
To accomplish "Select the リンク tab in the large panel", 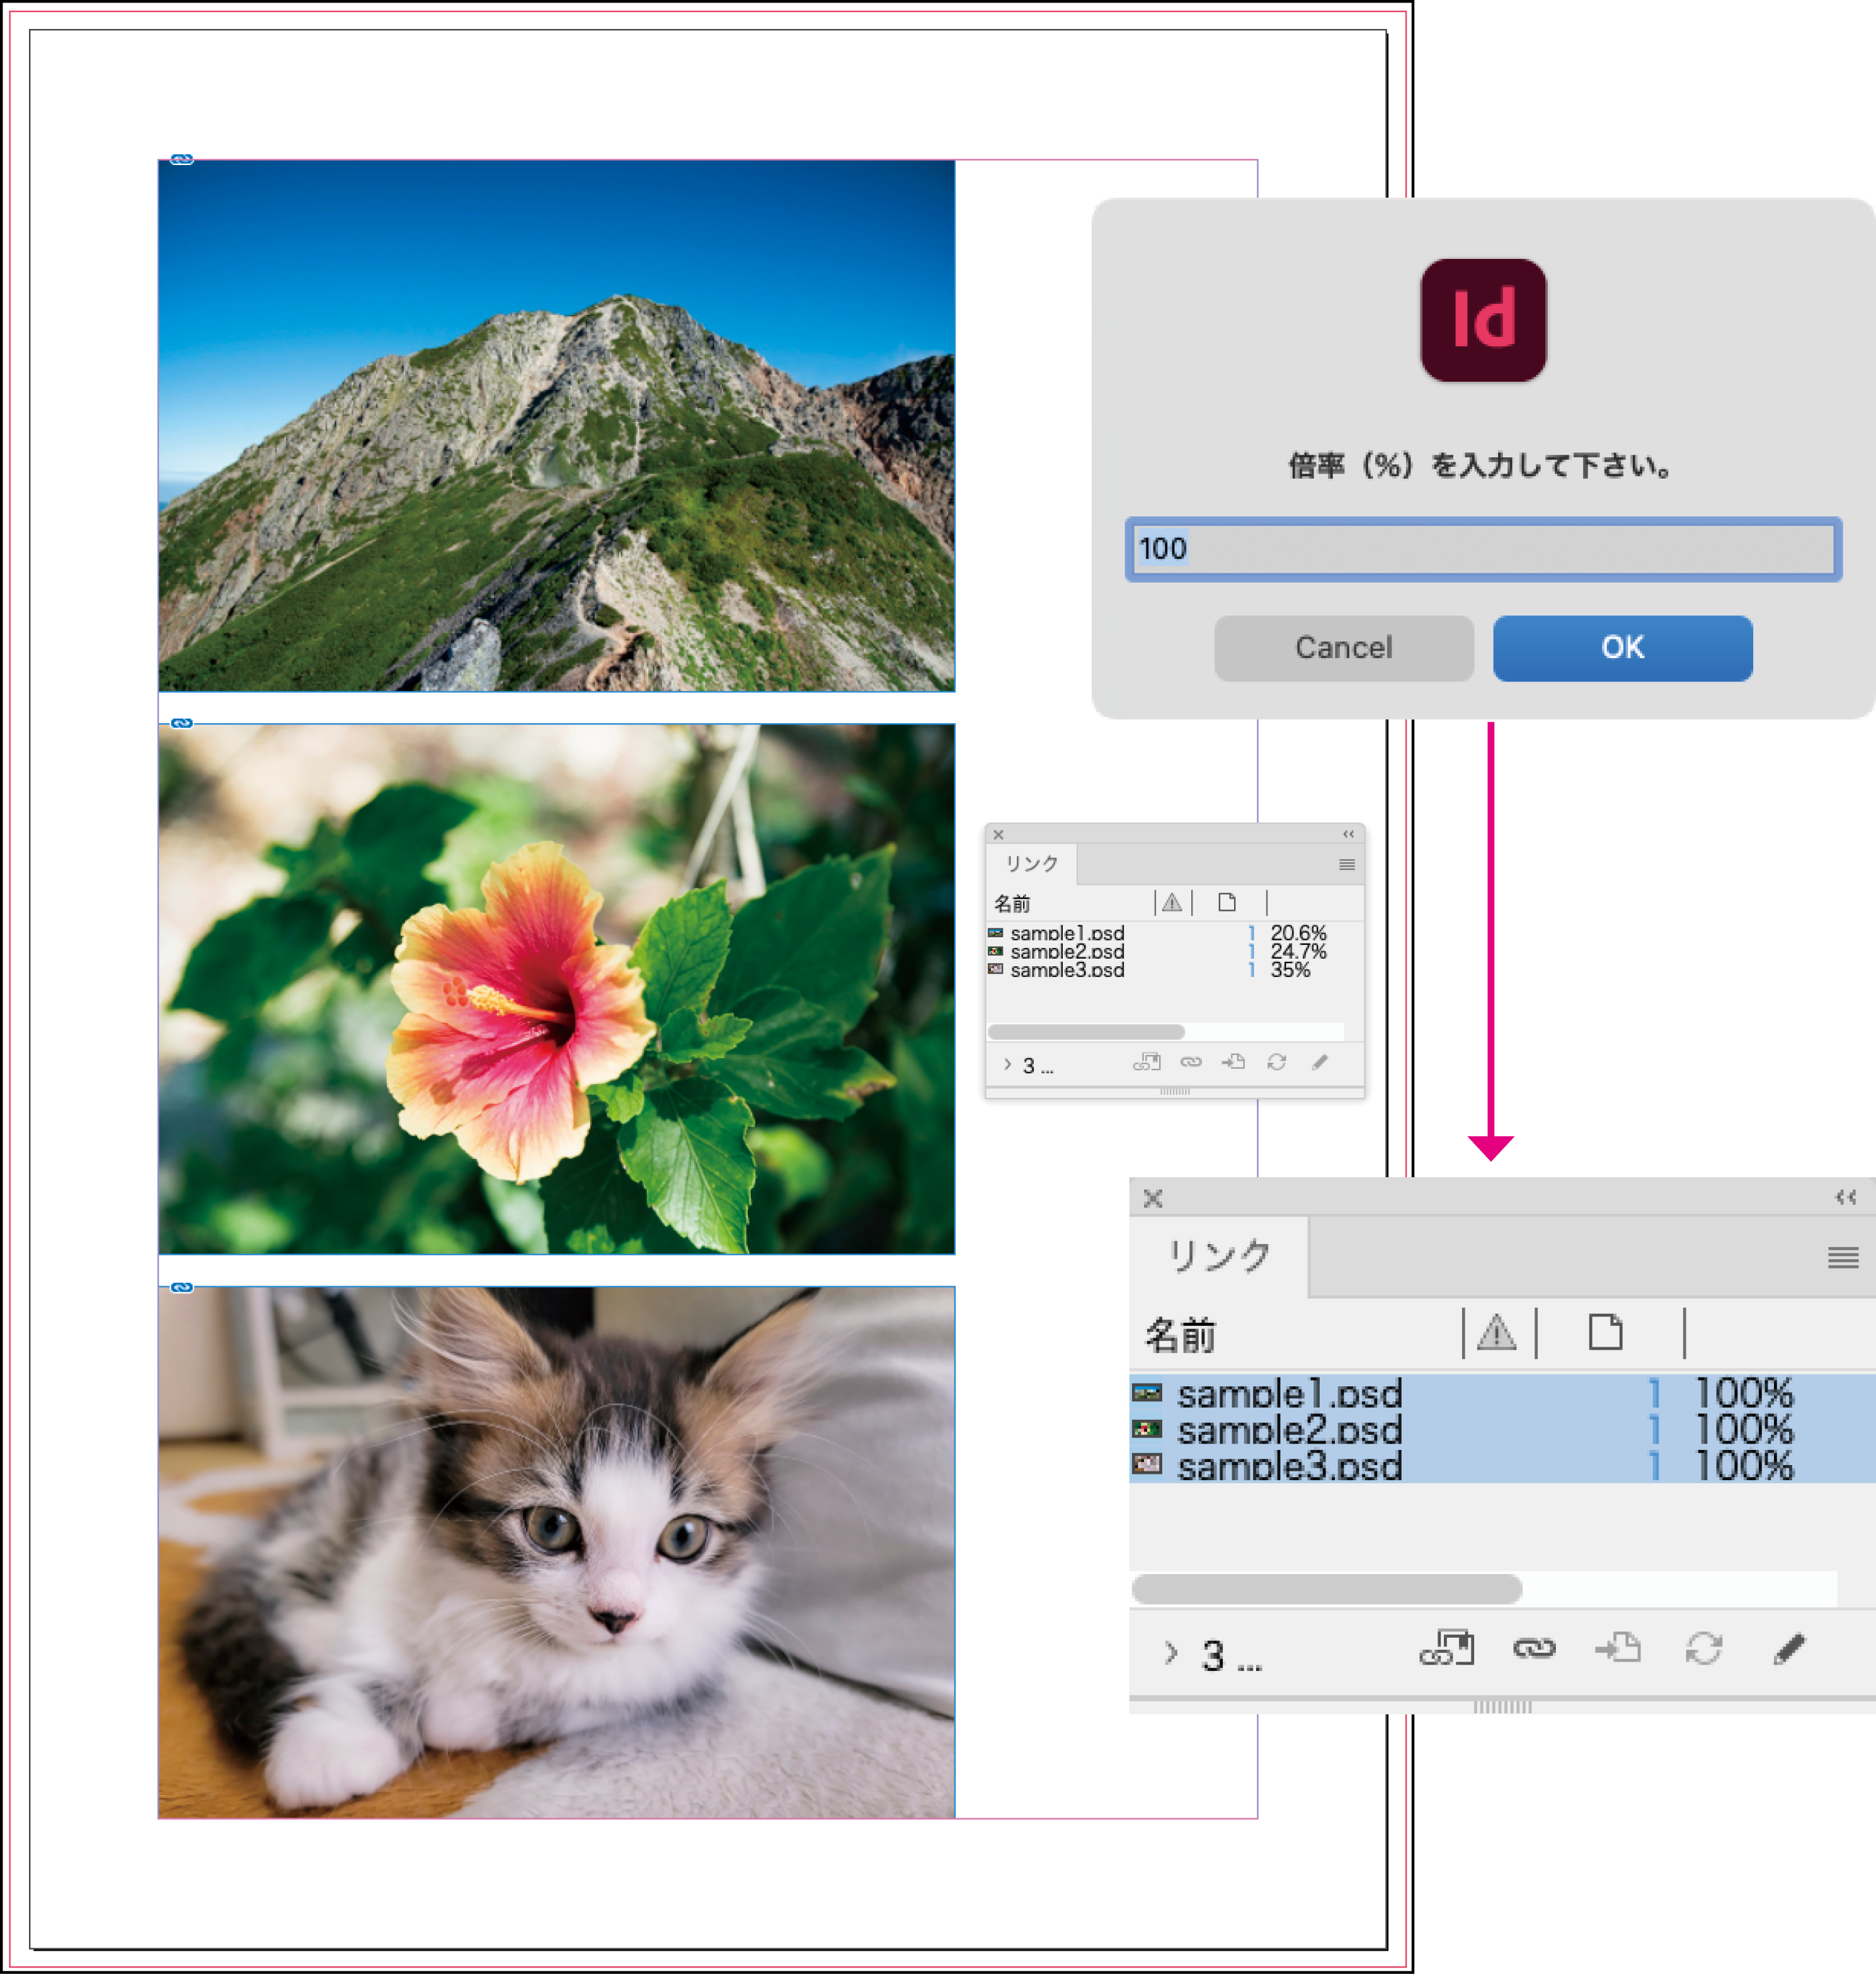I will 1219,1256.
